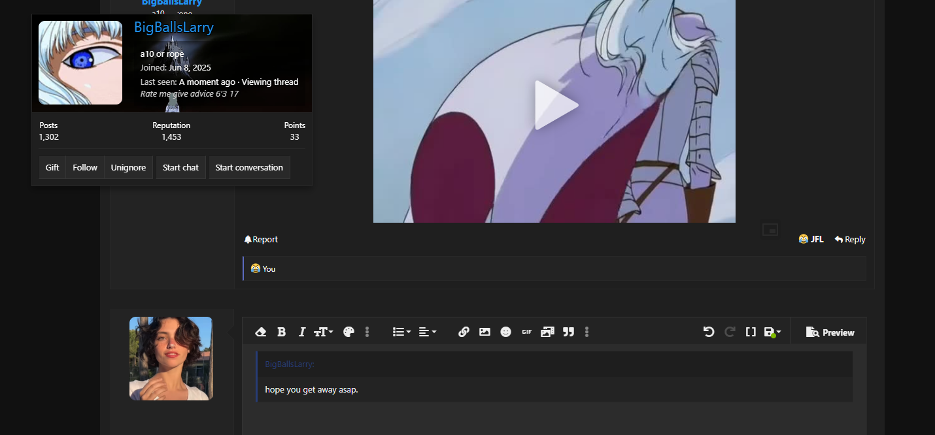Click Start conversation button
Screen dimensions: 935x435
tap(249, 167)
